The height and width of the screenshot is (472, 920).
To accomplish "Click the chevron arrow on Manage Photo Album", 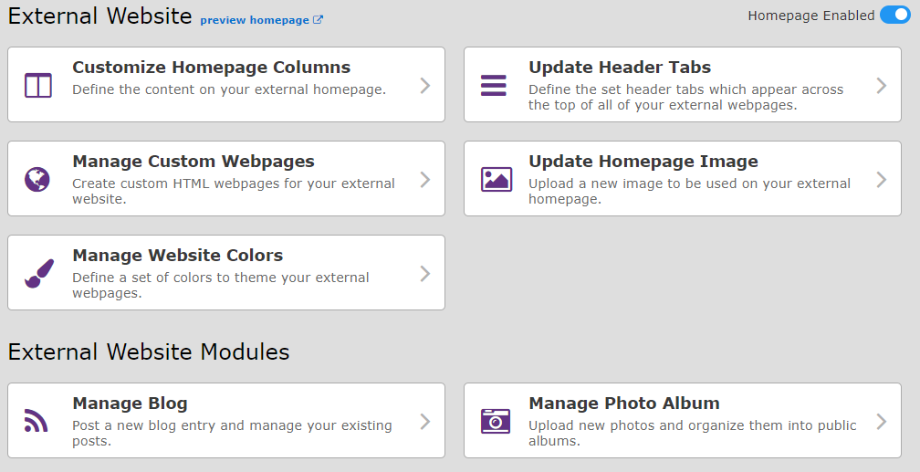I will 882,422.
